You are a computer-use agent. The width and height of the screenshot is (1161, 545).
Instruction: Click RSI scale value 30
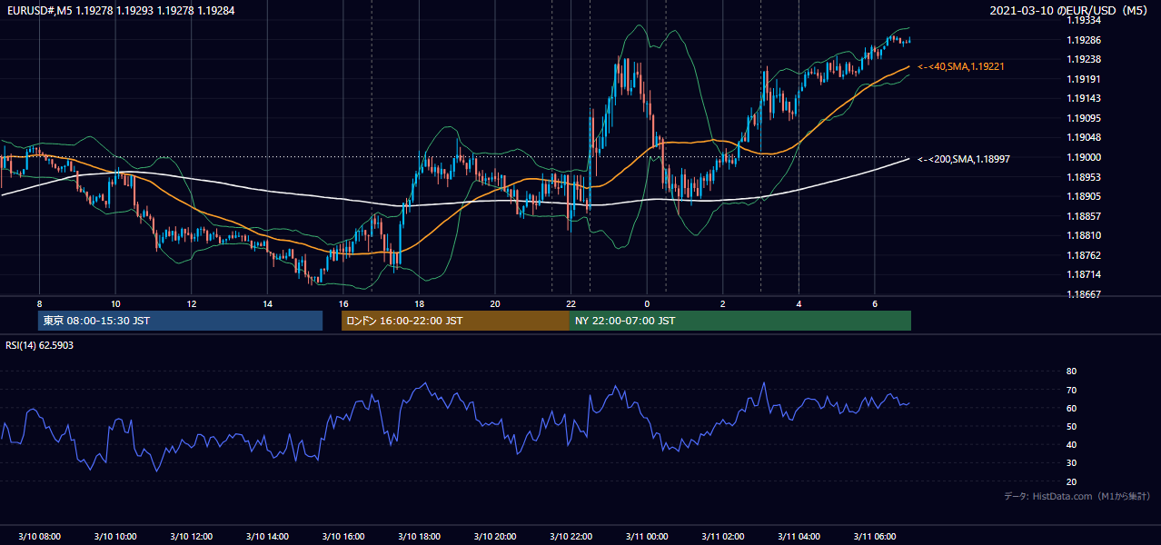pyautogui.click(x=1071, y=463)
